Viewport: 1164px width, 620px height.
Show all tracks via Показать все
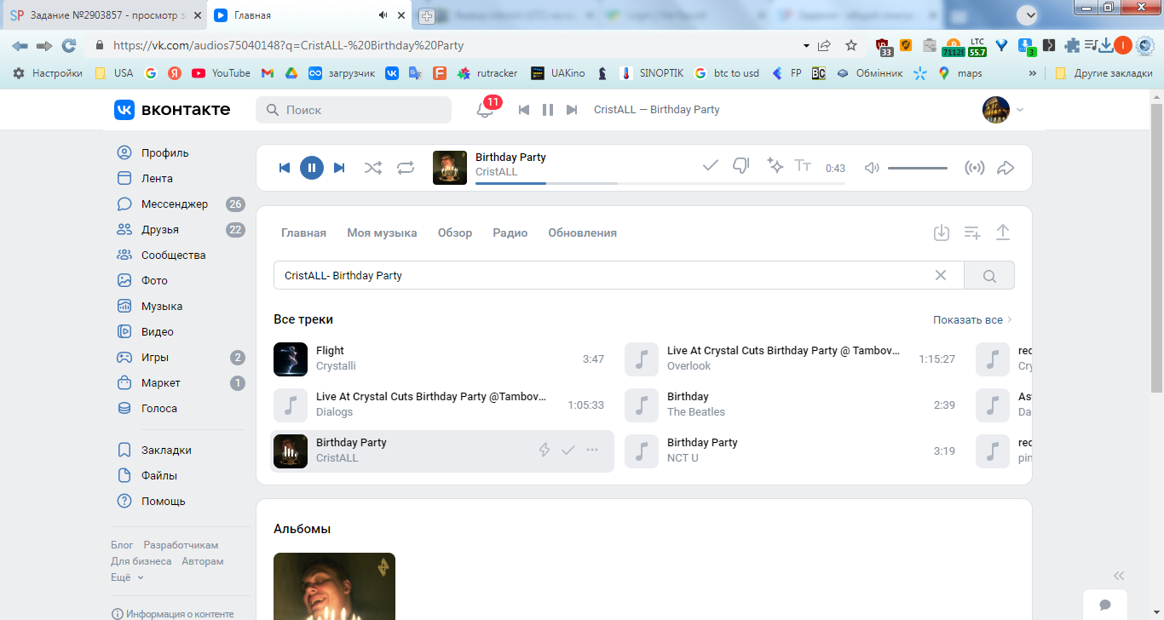click(x=972, y=320)
